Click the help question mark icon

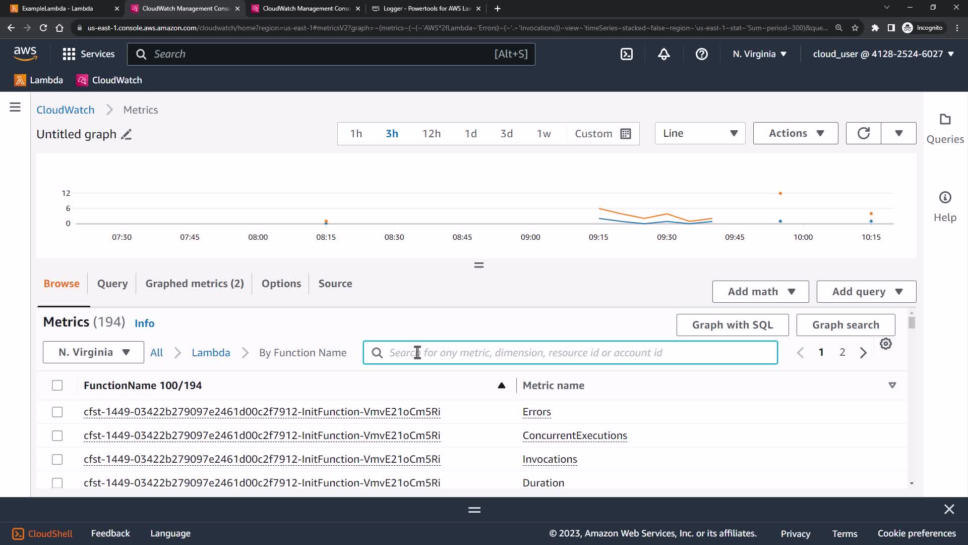[701, 54]
